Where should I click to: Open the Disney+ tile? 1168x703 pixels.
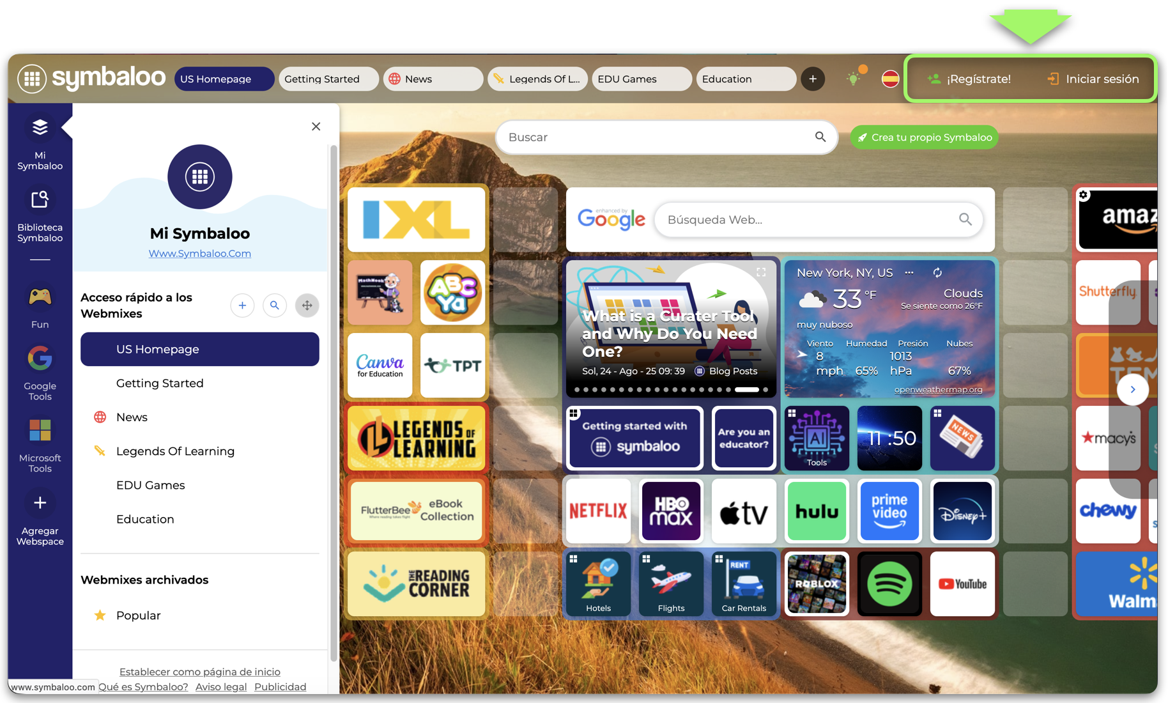[x=963, y=511]
